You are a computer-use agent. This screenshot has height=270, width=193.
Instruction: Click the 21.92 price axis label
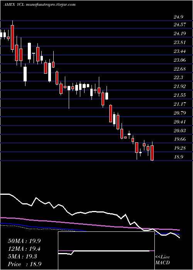point(180,86)
